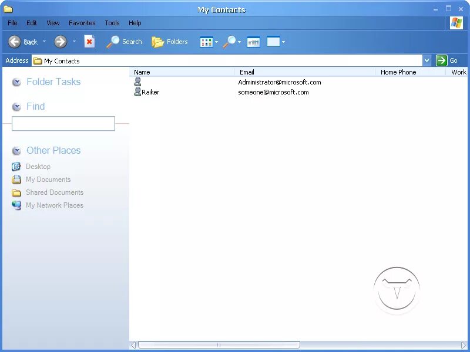The image size is (470, 352).
Task: Click the folder icon in Address bar
Action: [37, 61]
